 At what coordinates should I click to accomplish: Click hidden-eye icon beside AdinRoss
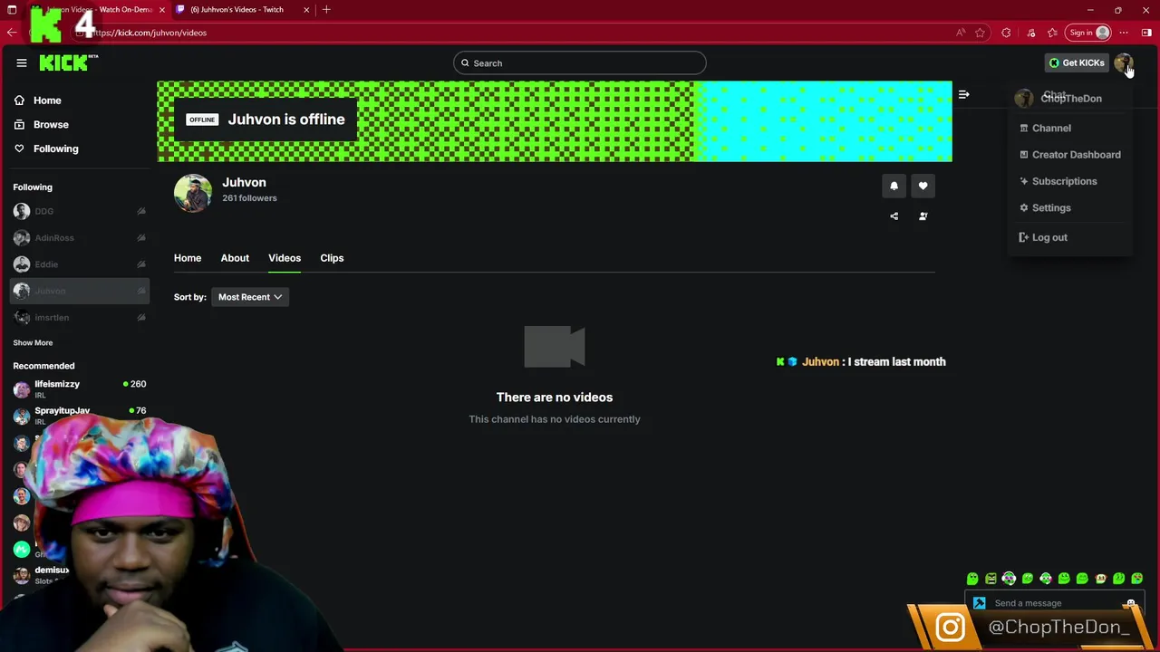pyautogui.click(x=141, y=238)
